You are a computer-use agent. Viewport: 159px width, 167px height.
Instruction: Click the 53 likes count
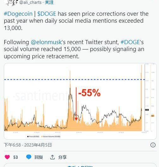(x=15, y=157)
